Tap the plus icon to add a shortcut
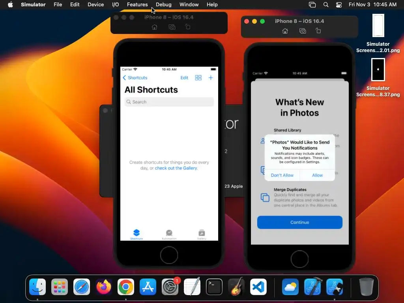The height and width of the screenshot is (303, 404). coord(211,78)
